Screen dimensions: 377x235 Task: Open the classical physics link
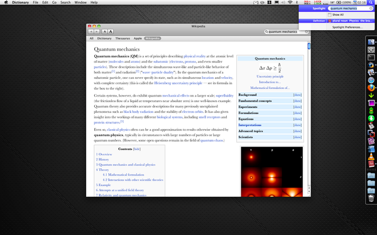coord(118,130)
